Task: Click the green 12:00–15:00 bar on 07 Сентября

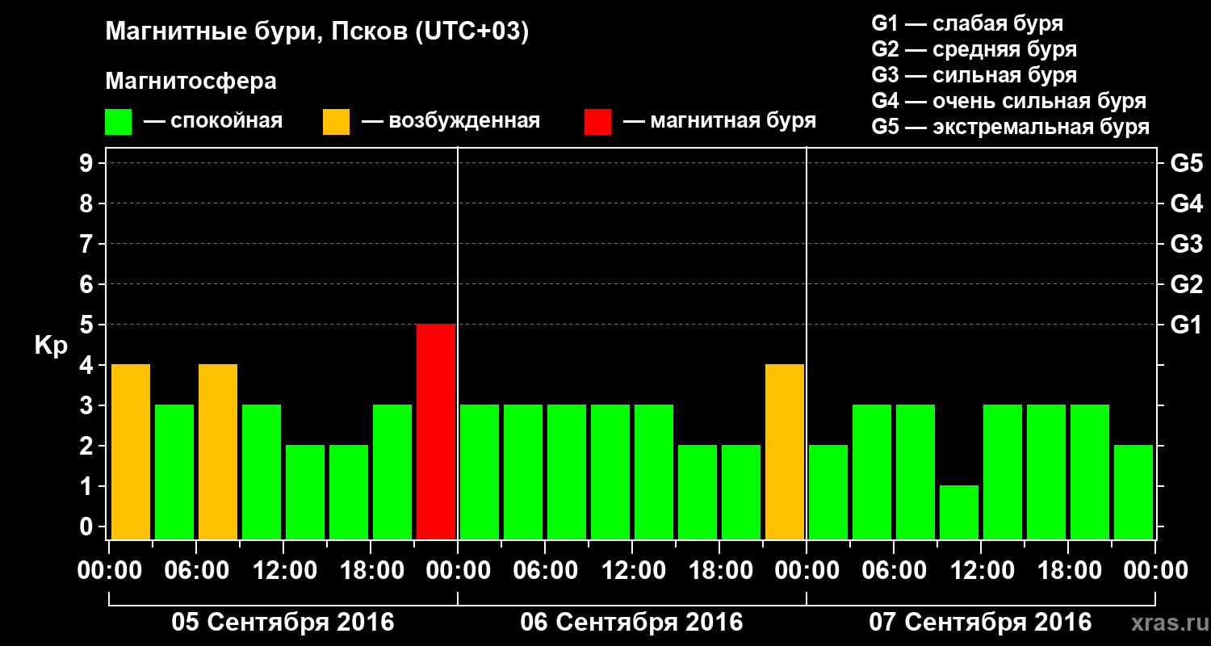Action: [x=1003, y=472]
